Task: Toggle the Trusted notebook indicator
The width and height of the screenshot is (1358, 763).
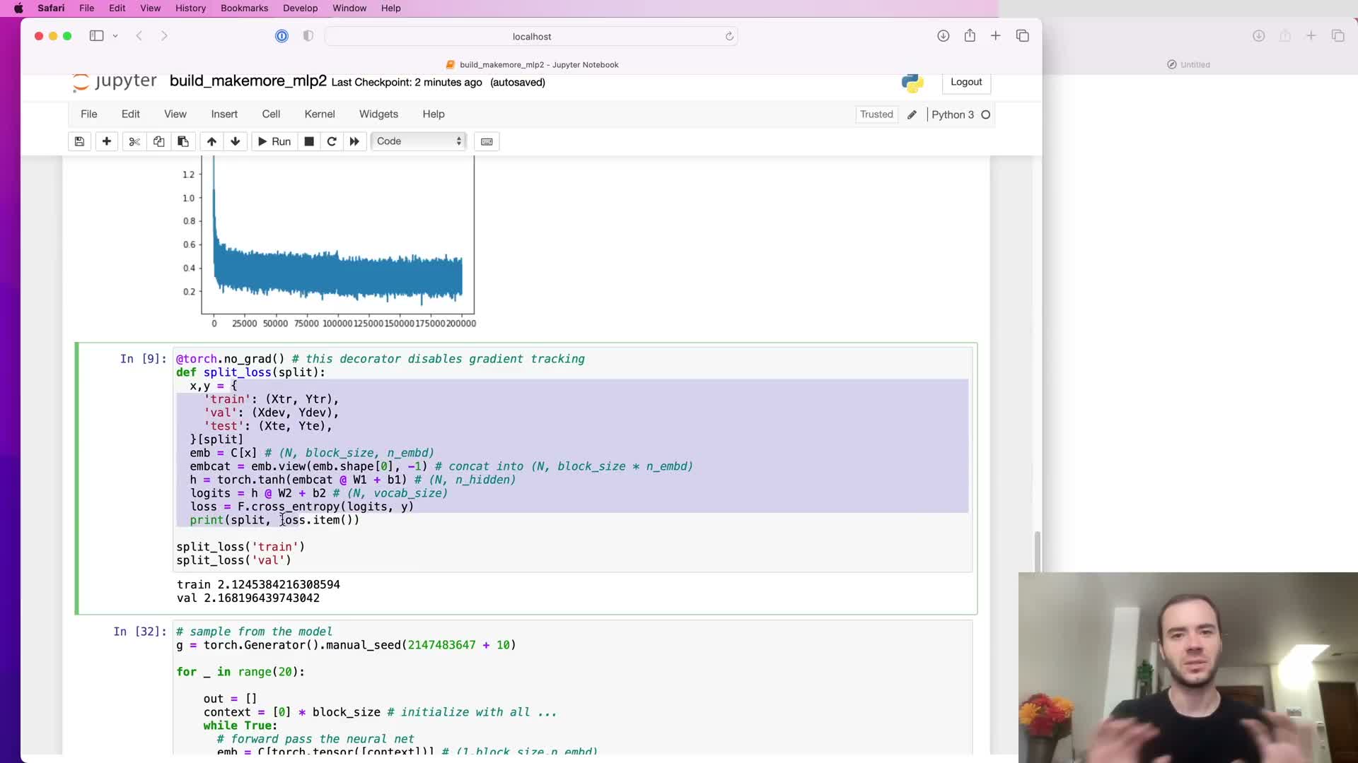Action: coord(876,114)
